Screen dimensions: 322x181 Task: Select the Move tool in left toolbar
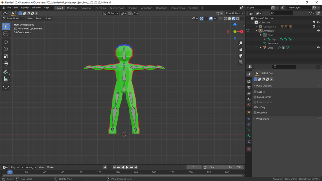pos(6,42)
